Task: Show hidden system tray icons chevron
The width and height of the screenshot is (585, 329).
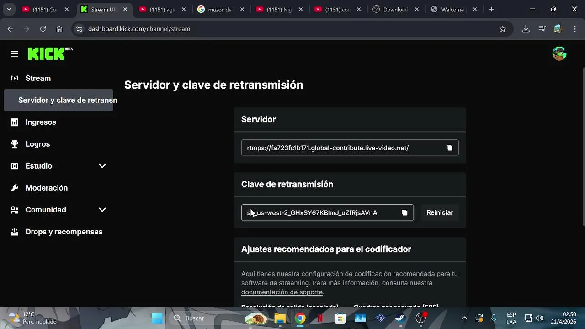Action: [465, 318]
